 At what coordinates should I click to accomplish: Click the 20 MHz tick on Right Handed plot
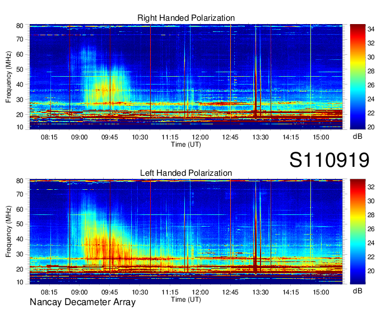click(20, 115)
